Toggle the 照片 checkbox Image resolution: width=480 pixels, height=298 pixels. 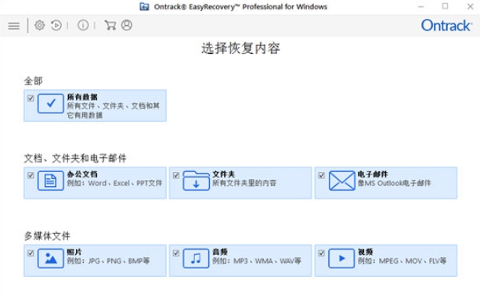[x=31, y=253]
